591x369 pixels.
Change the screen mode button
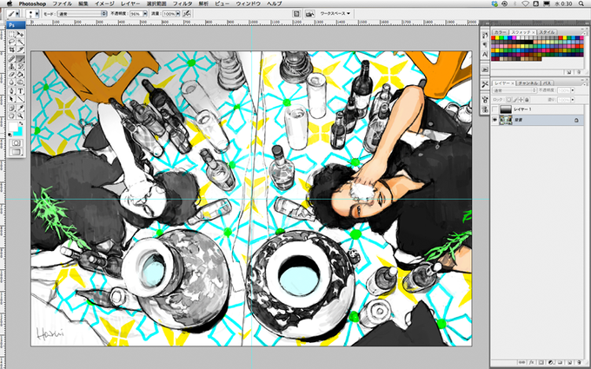tap(17, 152)
